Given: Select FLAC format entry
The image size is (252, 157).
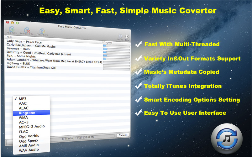Looking at the screenshot, I should coord(24,131).
